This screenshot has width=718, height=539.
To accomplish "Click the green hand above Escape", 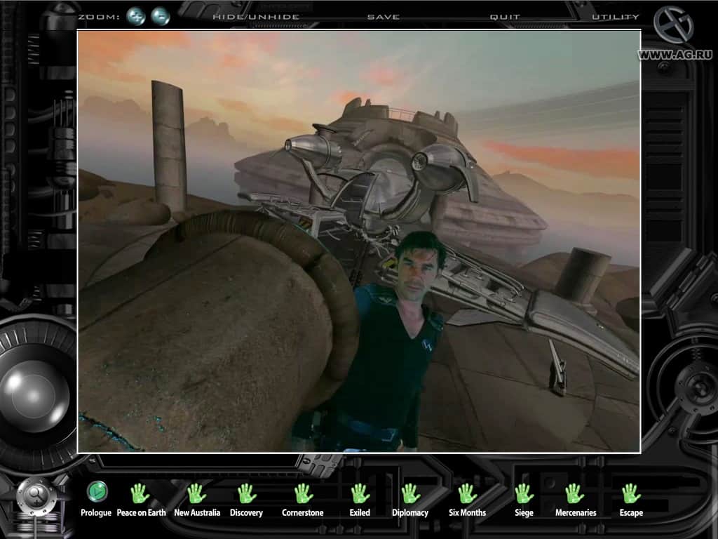I will [631, 493].
